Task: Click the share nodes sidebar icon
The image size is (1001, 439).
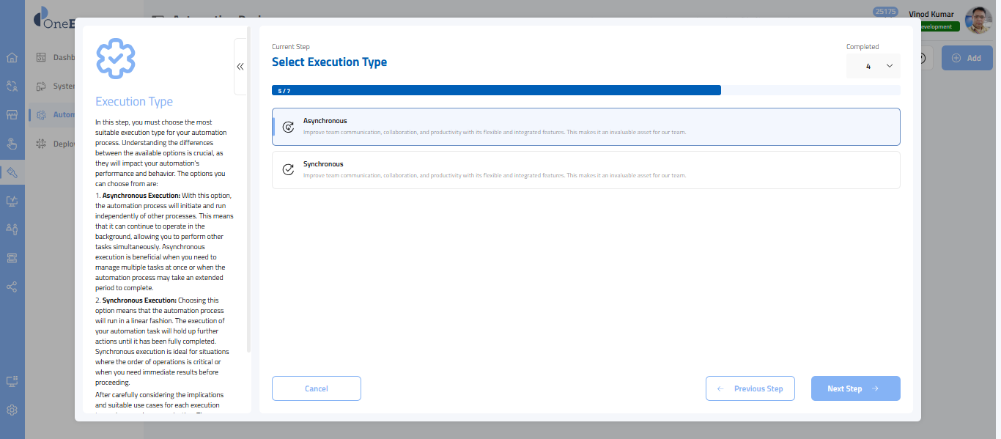Action: click(12, 287)
